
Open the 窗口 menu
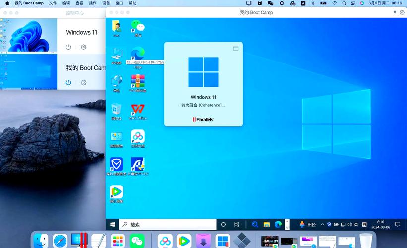tap(119, 3)
